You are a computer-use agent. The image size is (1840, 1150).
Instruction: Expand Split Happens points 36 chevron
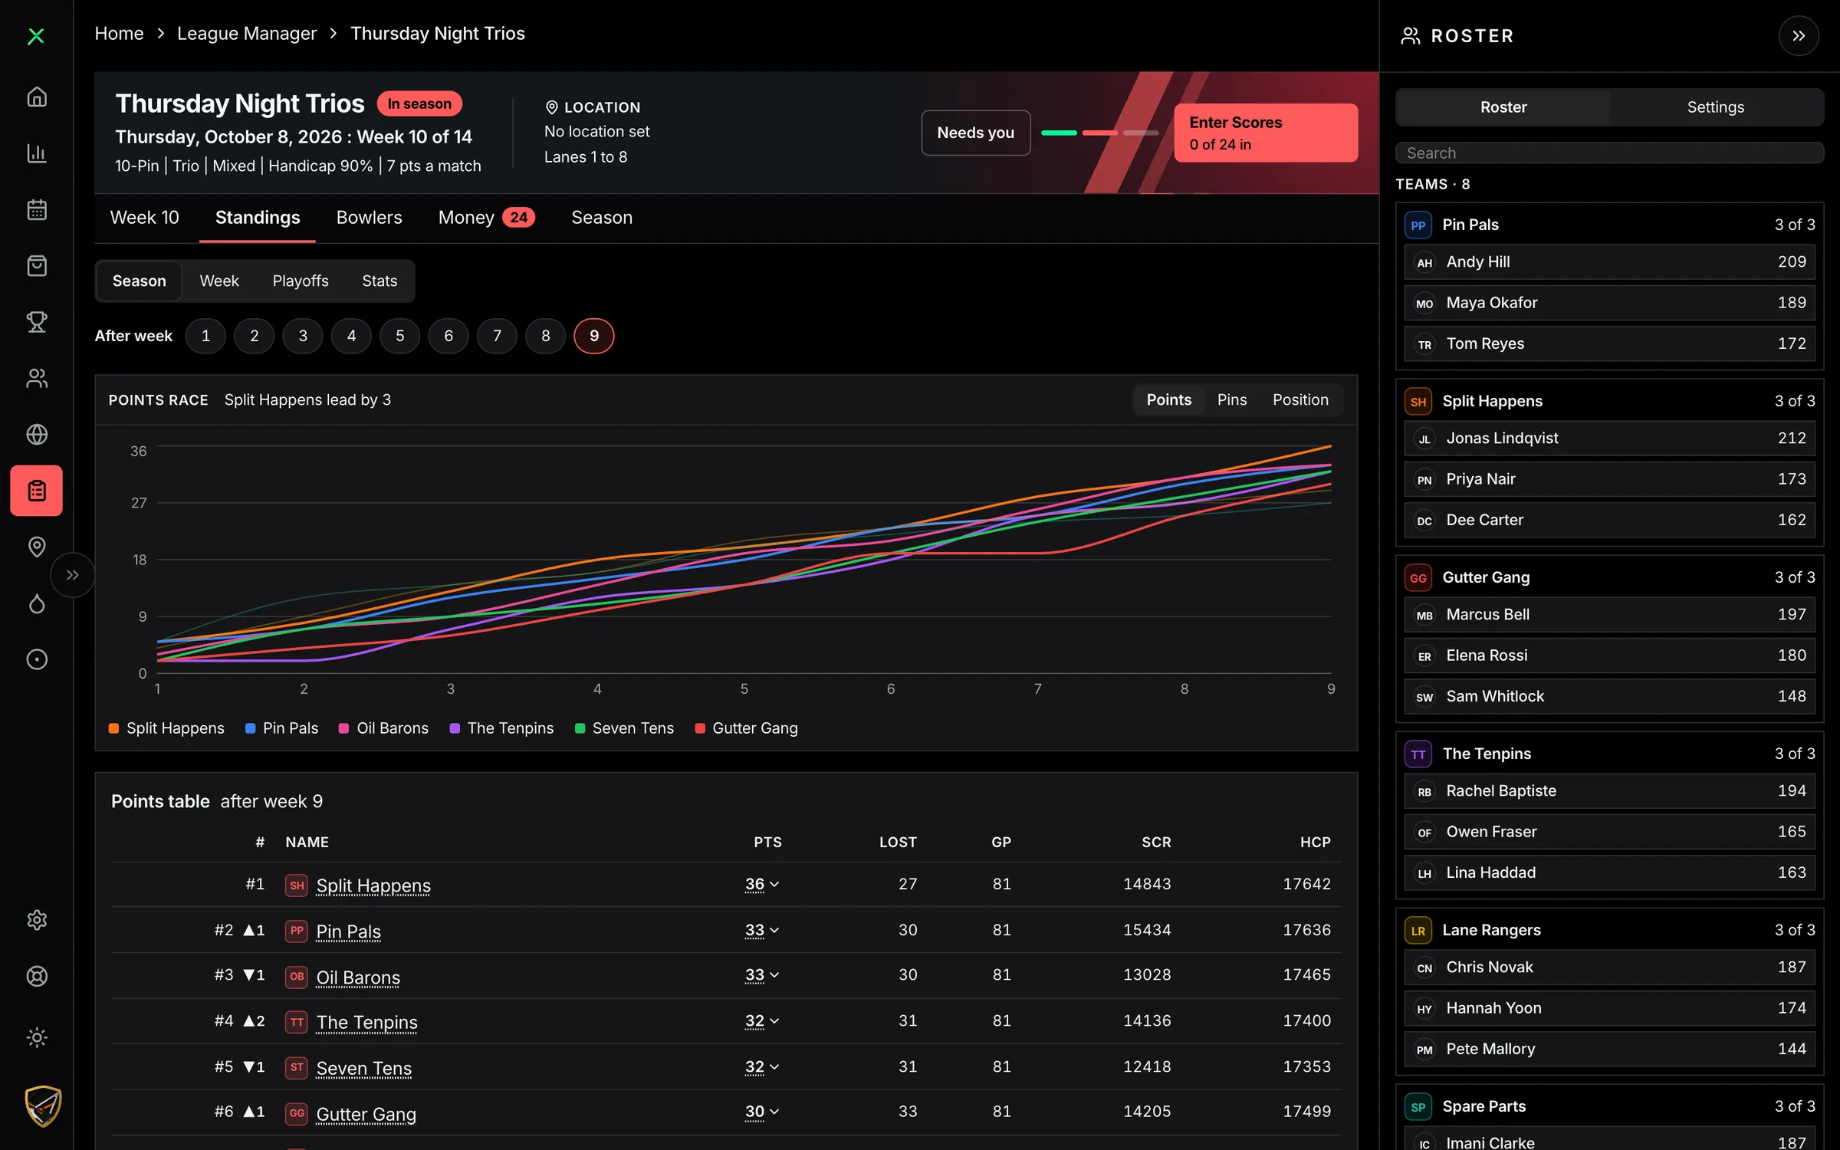pos(774,885)
